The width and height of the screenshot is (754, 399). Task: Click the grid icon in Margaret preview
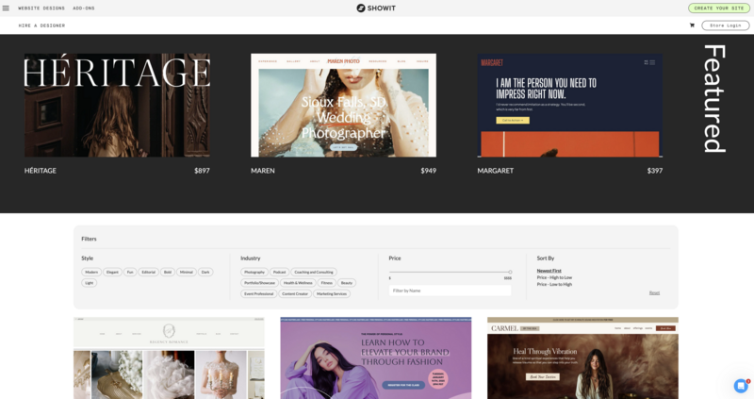tap(646, 62)
